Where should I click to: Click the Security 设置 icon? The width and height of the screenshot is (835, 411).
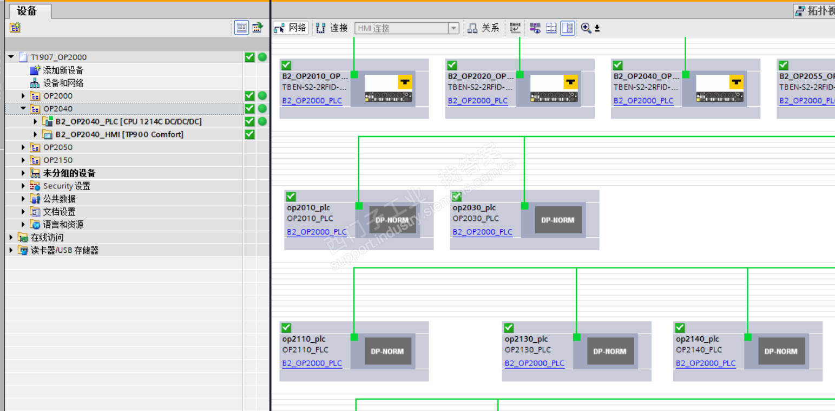(x=35, y=186)
